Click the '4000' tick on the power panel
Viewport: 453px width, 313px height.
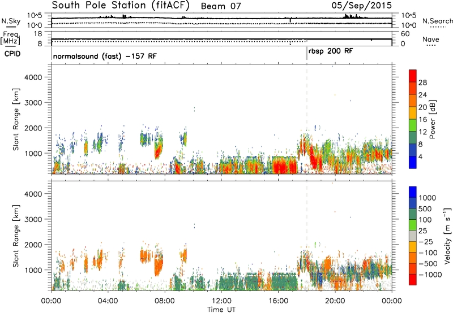tap(33, 77)
